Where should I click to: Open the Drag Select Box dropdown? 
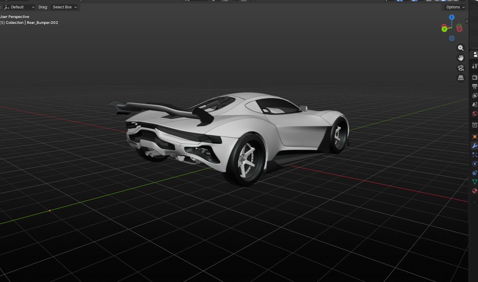point(65,7)
